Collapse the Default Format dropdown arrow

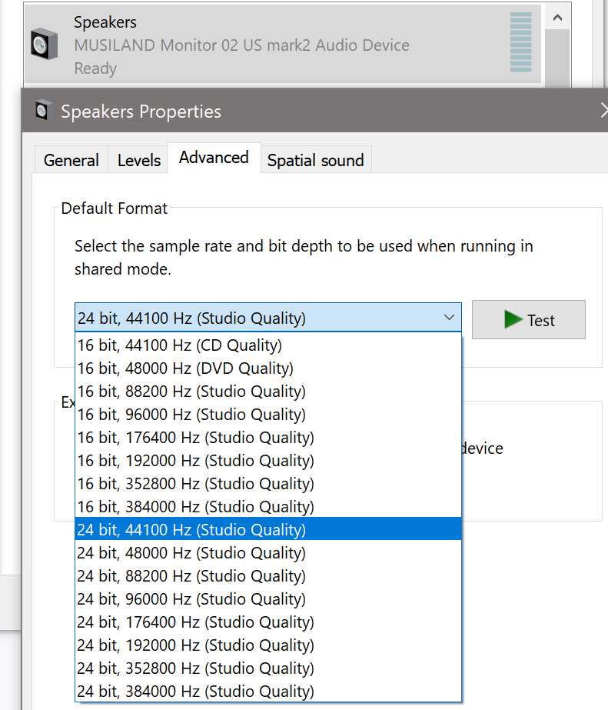(449, 318)
